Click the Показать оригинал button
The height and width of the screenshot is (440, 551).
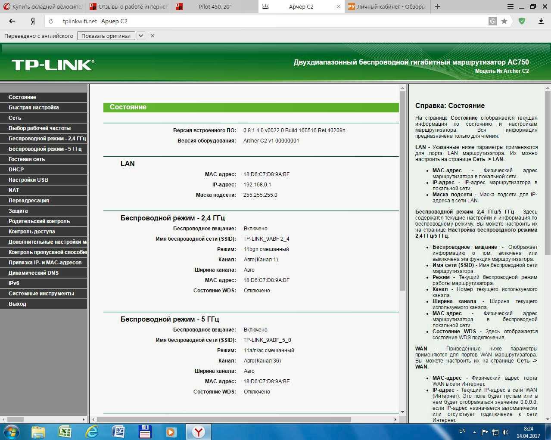click(x=106, y=36)
